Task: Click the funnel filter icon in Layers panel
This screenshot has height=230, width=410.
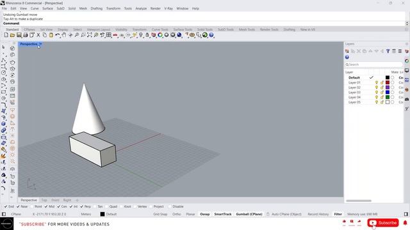Action: [x=388, y=51]
